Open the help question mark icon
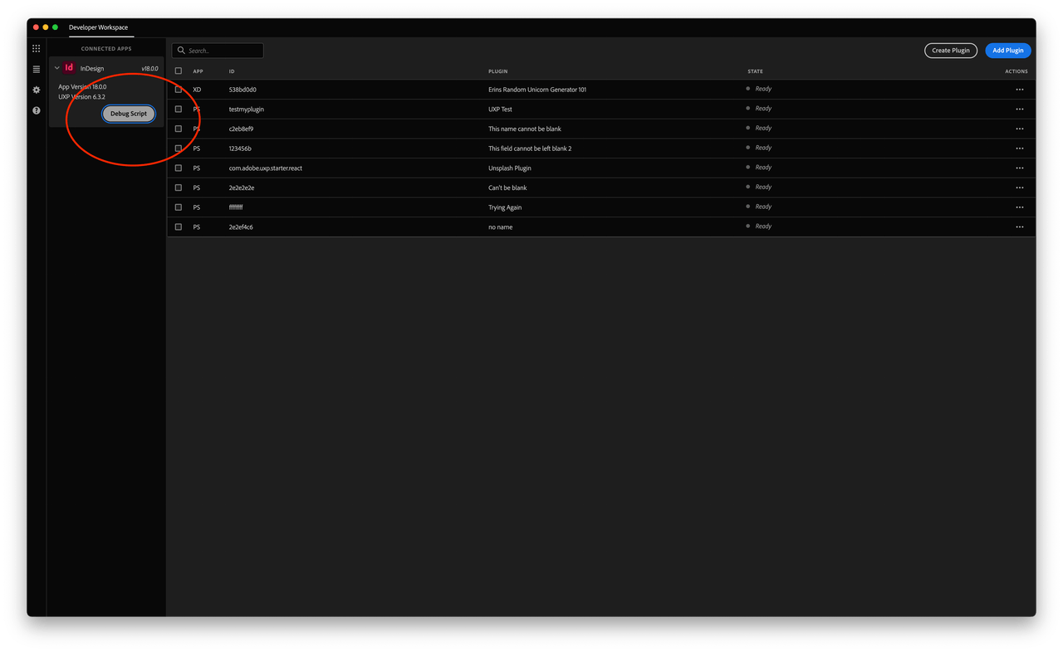 (x=36, y=110)
